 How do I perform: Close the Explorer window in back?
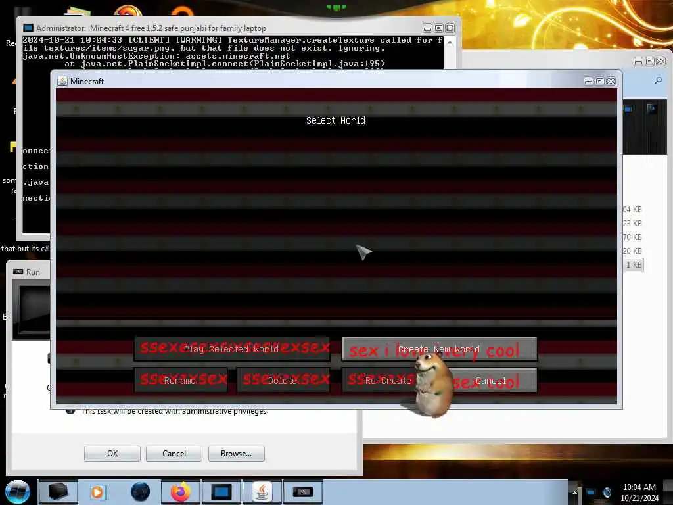(661, 62)
